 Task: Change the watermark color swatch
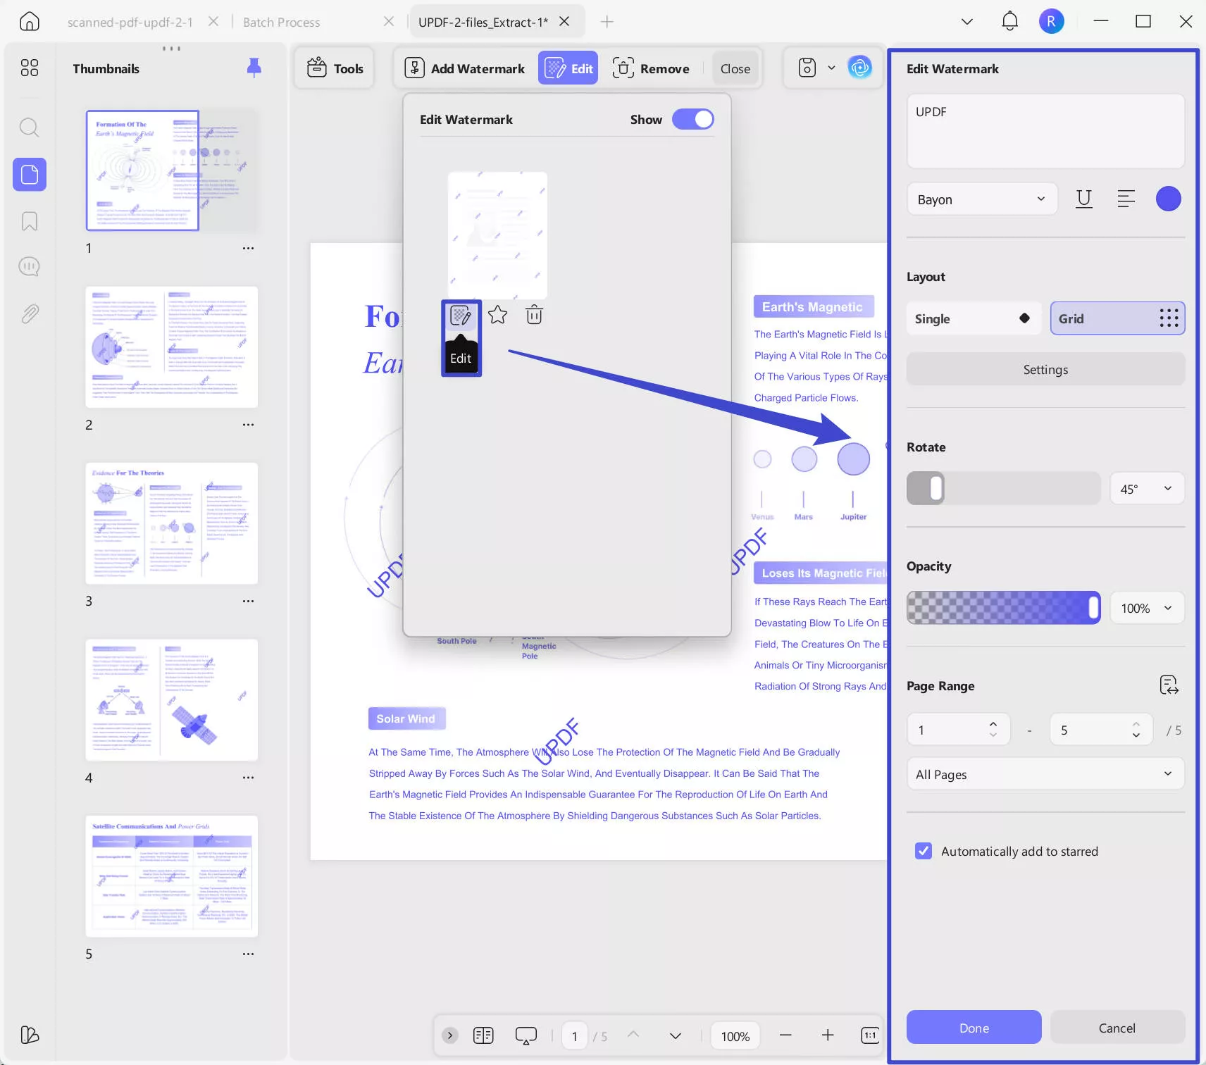(1168, 199)
